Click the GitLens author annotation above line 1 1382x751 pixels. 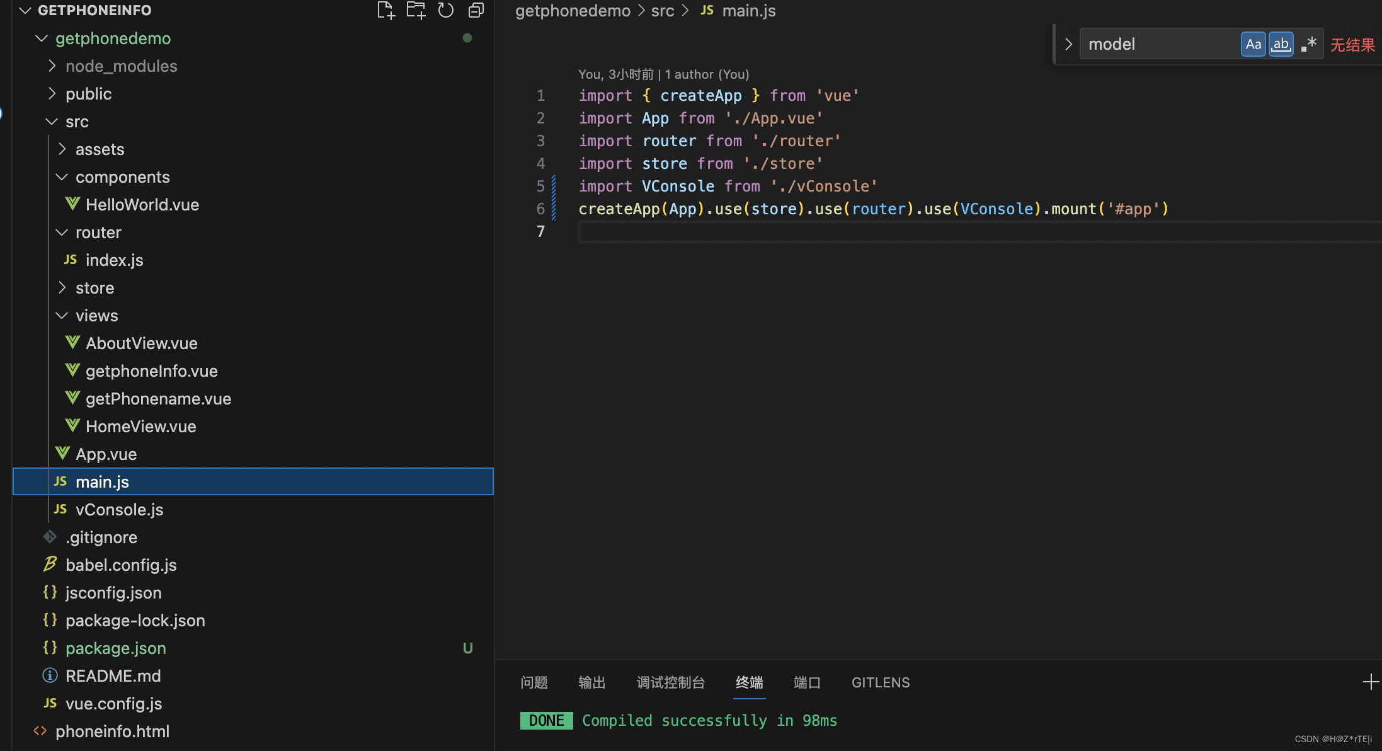click(664, 74)
